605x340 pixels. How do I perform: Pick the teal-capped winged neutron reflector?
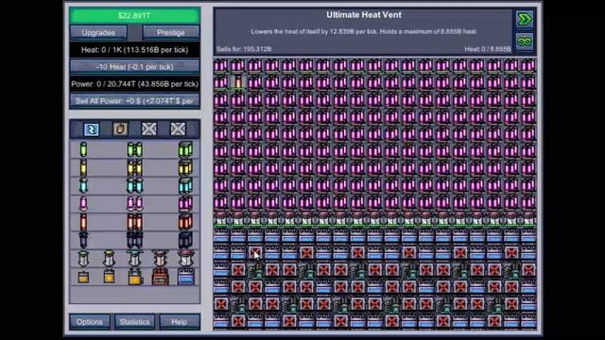pyautogui.click(x=134, y=258)
